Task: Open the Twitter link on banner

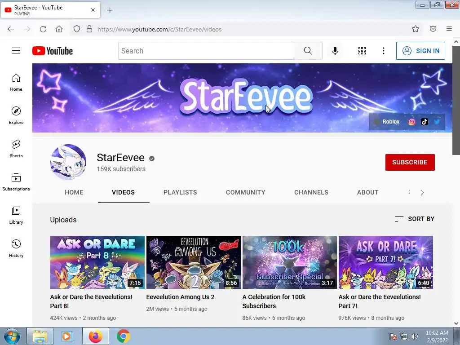Action: 437,122
